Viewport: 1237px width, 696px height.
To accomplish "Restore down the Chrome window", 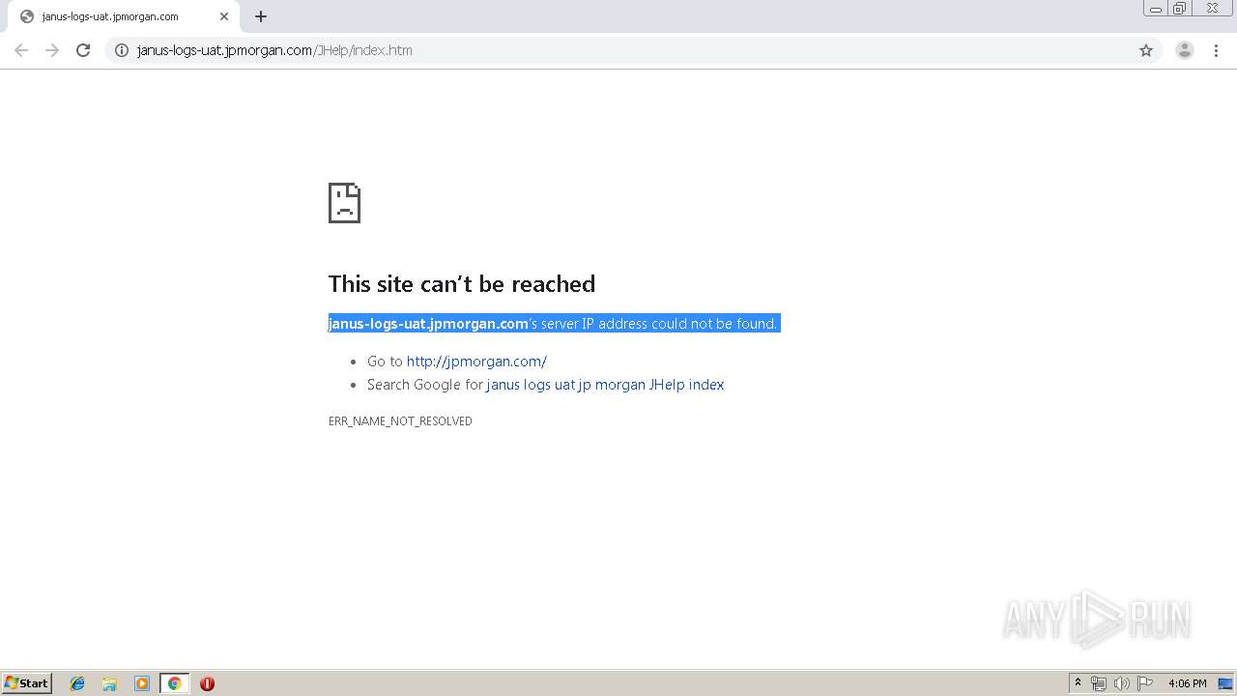I will [1180, 9].
